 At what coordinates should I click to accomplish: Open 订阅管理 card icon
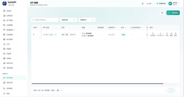(4, 34)
